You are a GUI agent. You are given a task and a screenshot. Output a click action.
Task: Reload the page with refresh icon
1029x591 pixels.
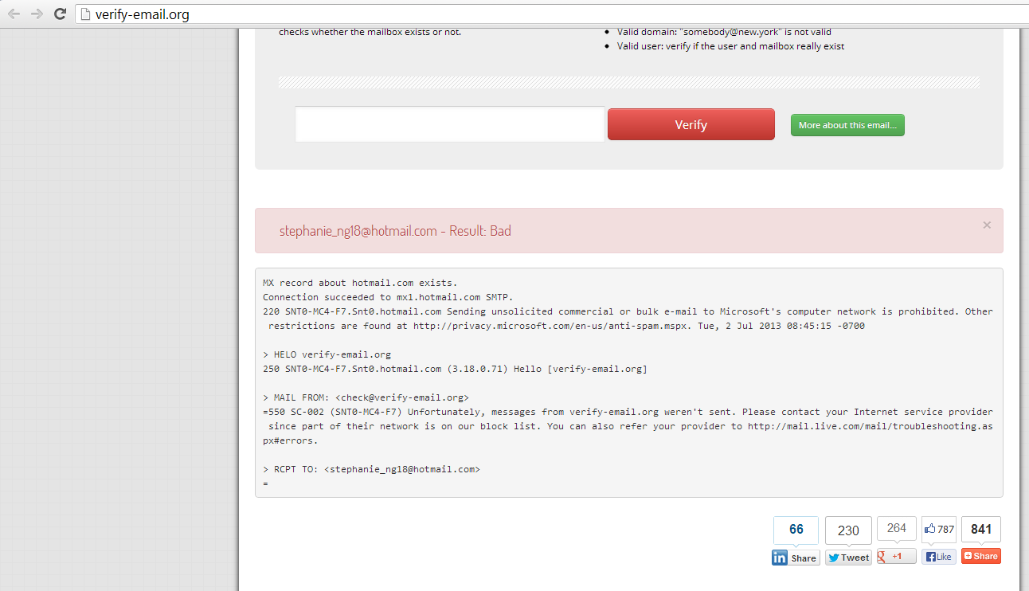click(60, 14)
